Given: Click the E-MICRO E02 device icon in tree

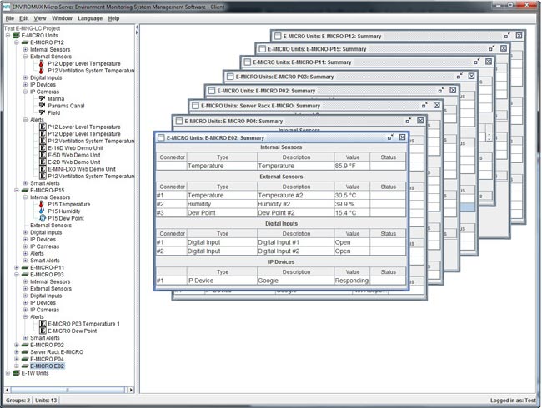Looking at the screenshot, I should click(x=25, y=366).
